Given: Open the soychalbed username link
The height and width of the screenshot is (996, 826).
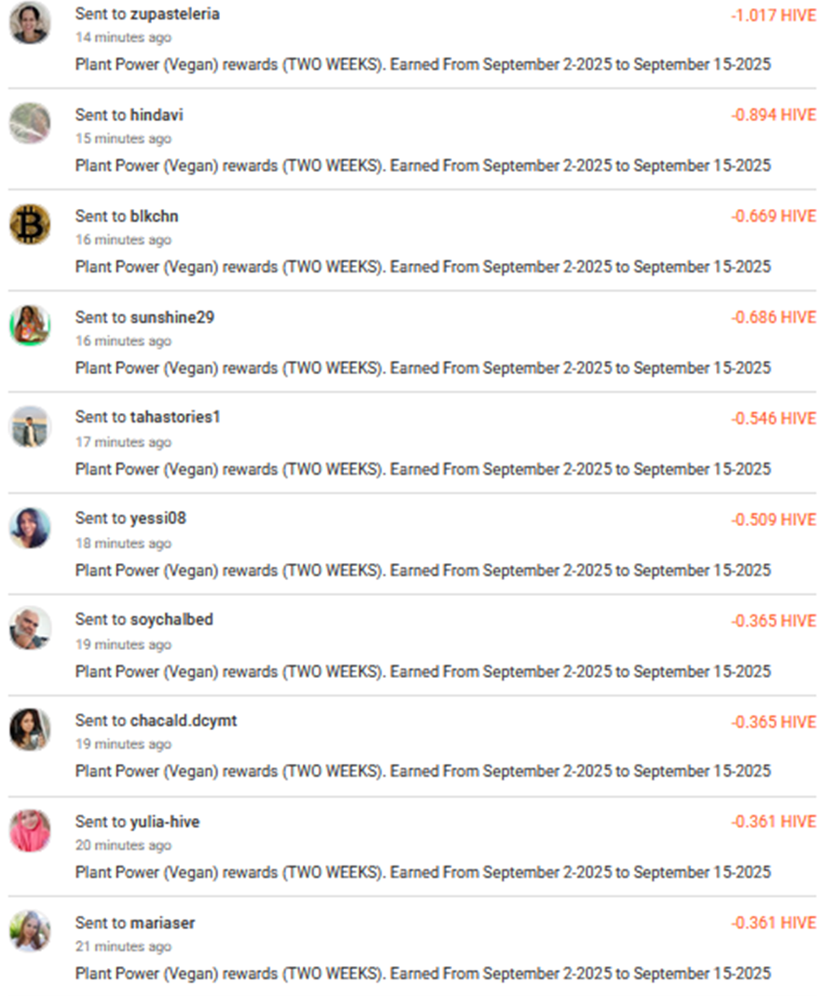Looking at the screenshot, I should pyautogui.click(x=172, y=619).
